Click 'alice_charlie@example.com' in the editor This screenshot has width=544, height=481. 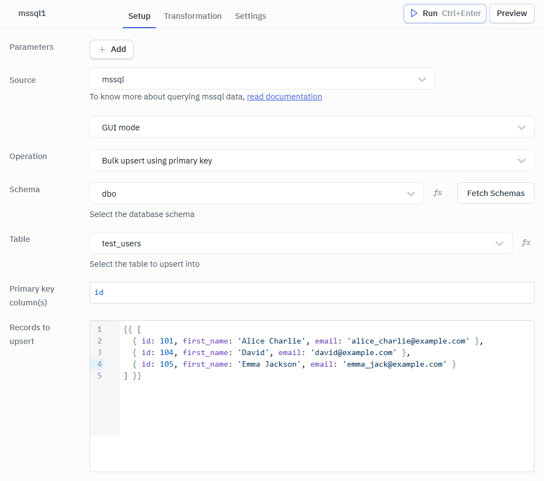pos(409,341)
